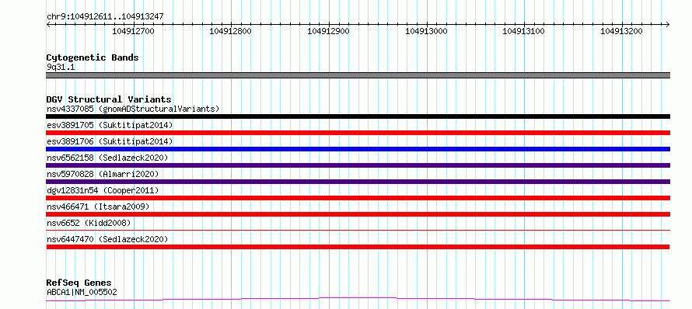Screen dimensions: 692x309
Task: Click the ruler's right arrow end
Action: click(x=667, y=24)
